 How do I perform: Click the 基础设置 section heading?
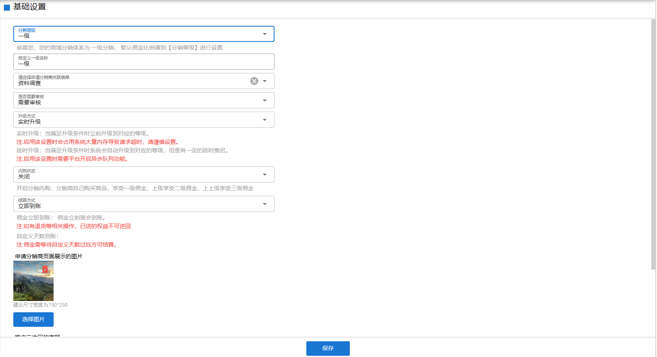pos(29,7)
